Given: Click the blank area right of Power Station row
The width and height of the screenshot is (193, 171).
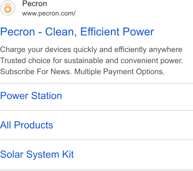Looking at the screenshot, I should [x=127, y=97].
